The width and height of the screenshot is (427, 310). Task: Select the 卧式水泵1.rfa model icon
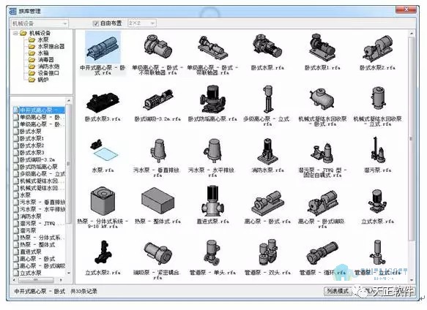(x=322, y=48)
